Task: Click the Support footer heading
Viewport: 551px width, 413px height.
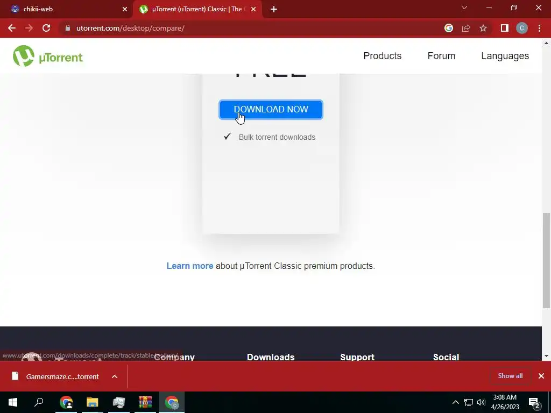Action: [x=357, y=357]
